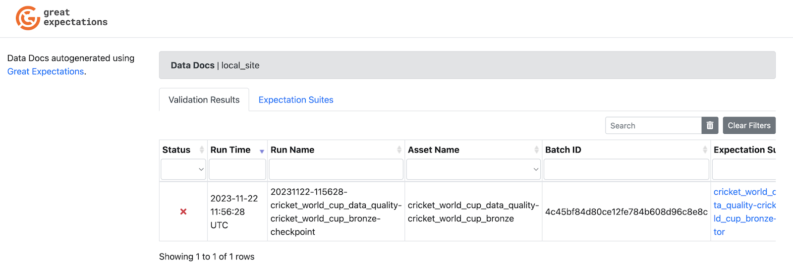Select the Validation Results tab
This screenshot has width=793, height=268.
(204, 100)
